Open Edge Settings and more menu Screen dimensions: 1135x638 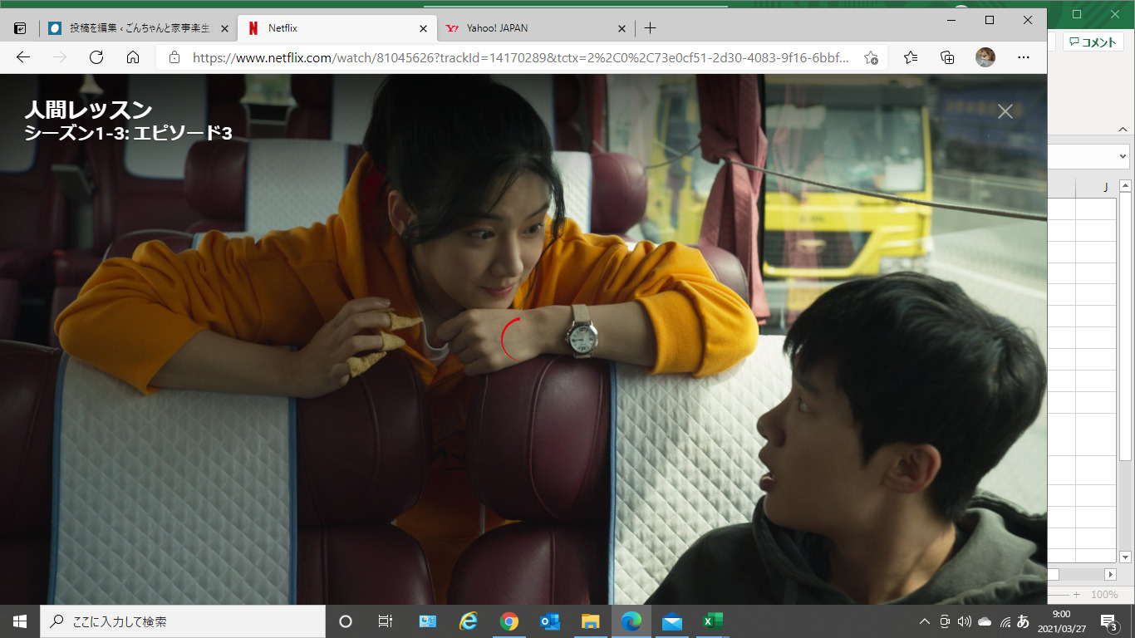tap(1024, 57)
